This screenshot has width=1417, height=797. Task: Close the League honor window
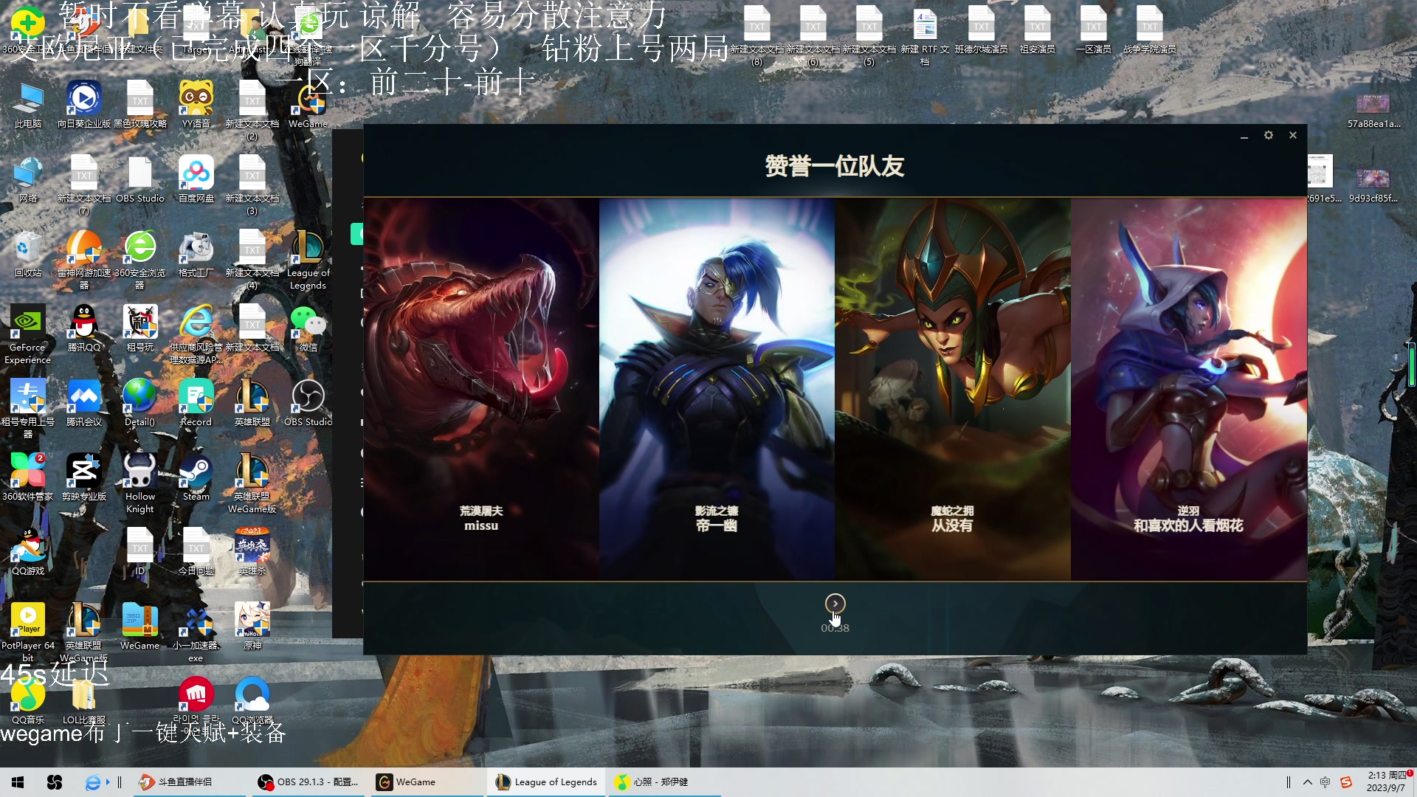[1293, 135]
